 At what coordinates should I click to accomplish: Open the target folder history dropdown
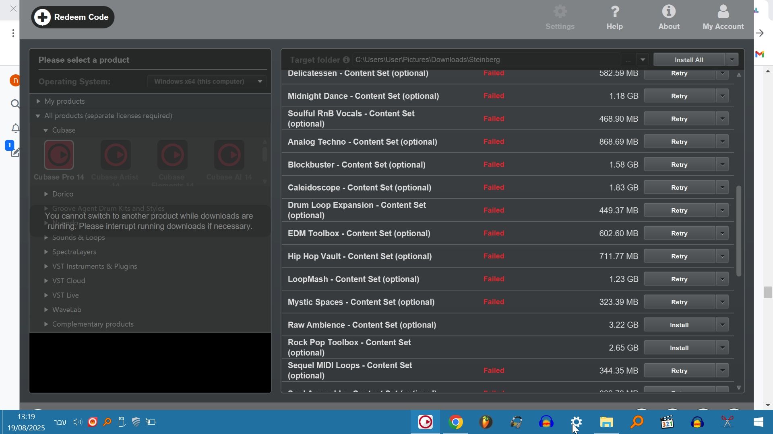[643, 60]
